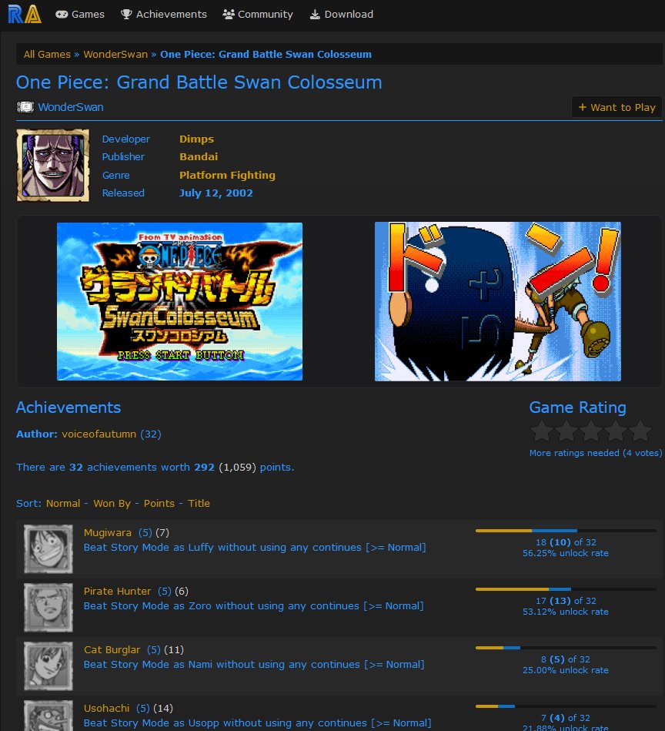This screenshot has height=731, width=665.
Task: Rate the game three stars
Action: (591, 431)
